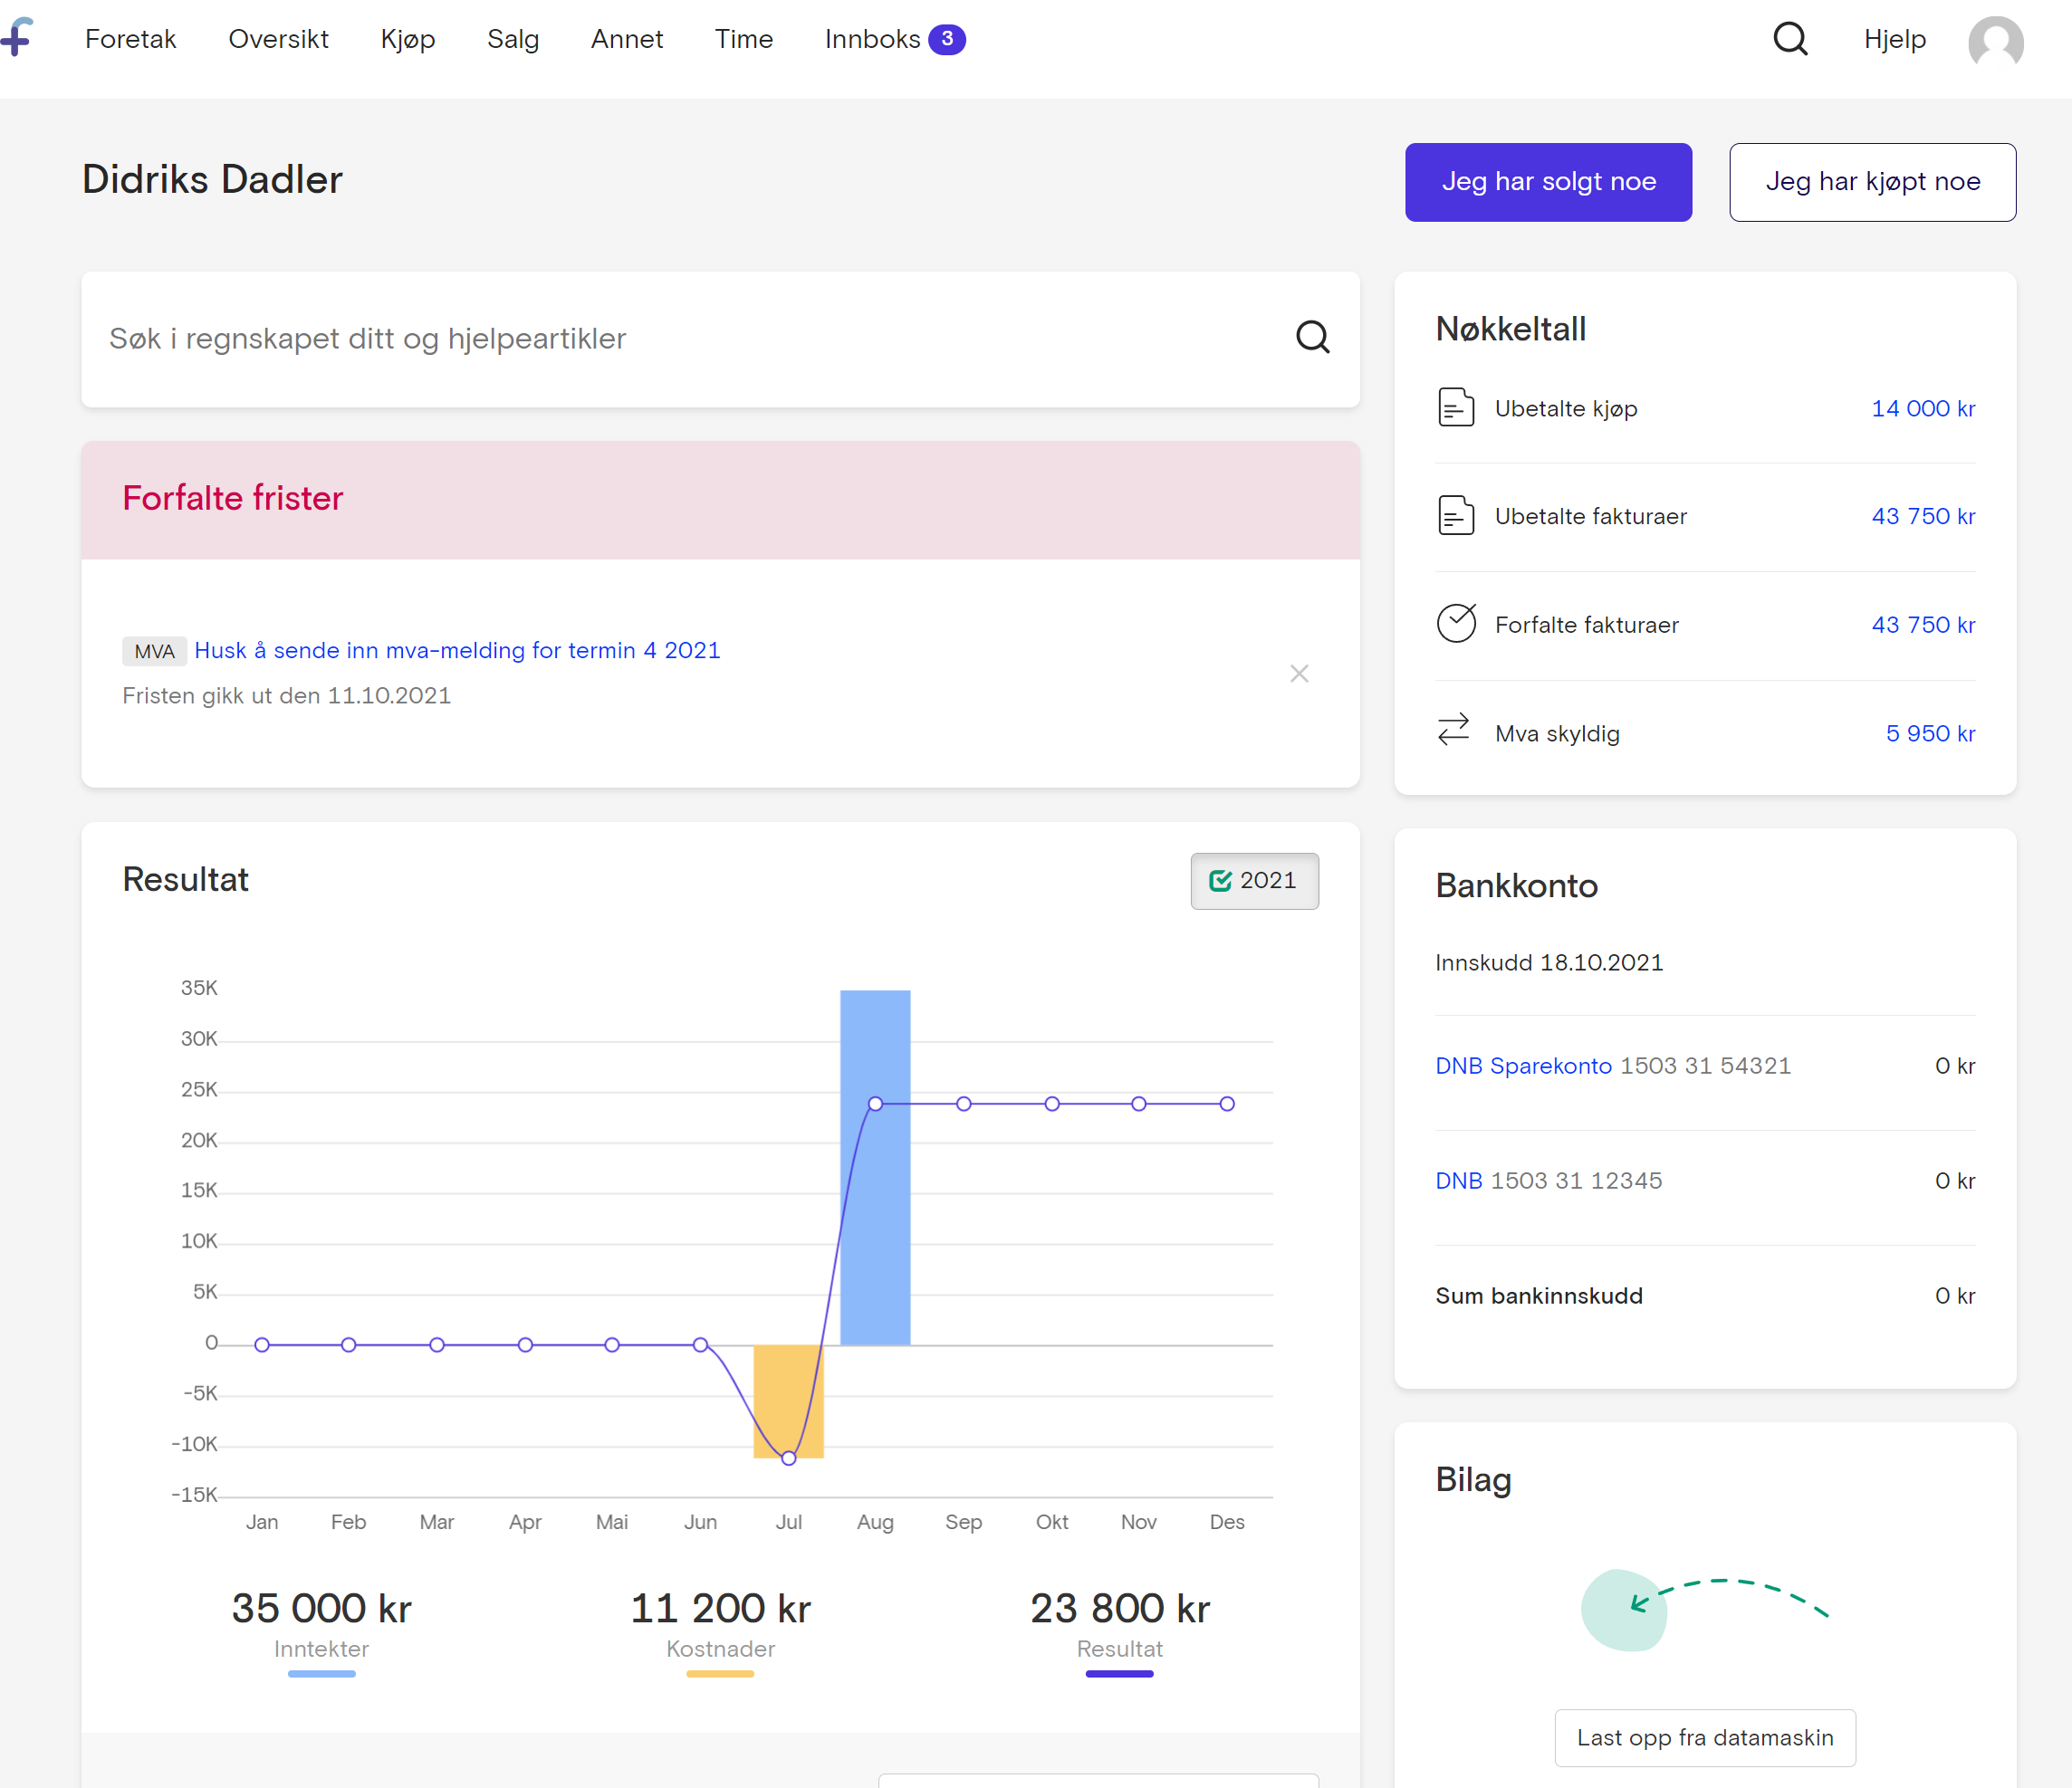Open the Salg menu
This screenshot has height=1788, width=2072.
click(513, 40)
